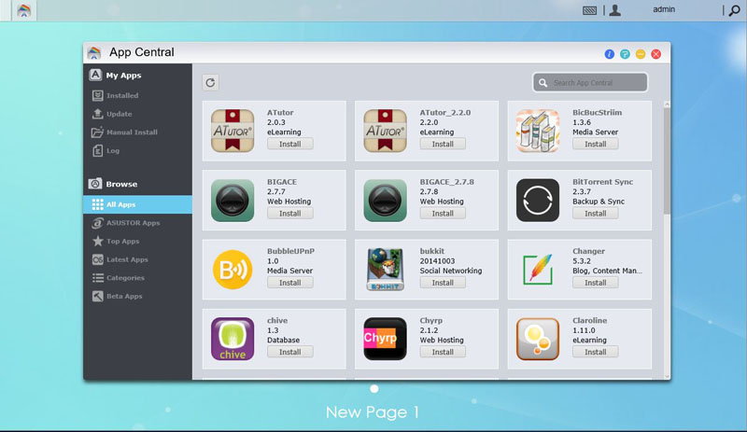Open the BitTorrent Sync app icon
The width and height of the screenshot is (747, 432).
[538, 200]
